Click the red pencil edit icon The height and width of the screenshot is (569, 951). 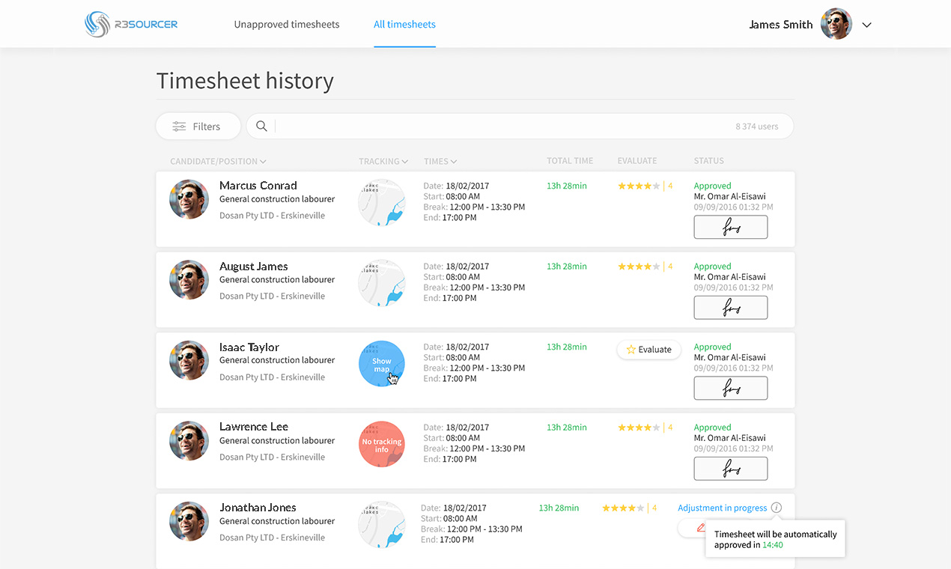click(701, 528)
